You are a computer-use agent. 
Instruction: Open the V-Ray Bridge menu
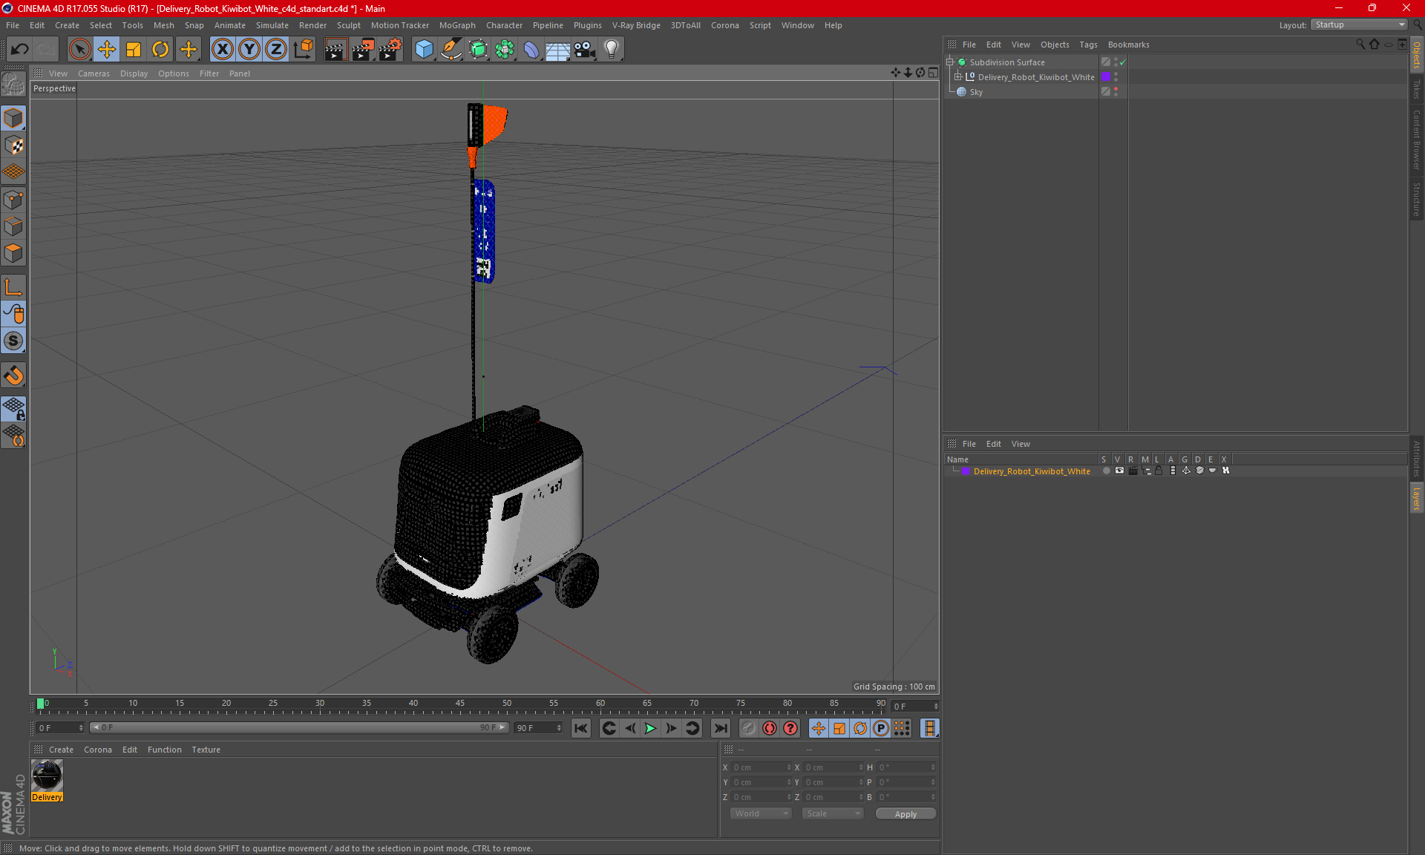pos(636,25)
